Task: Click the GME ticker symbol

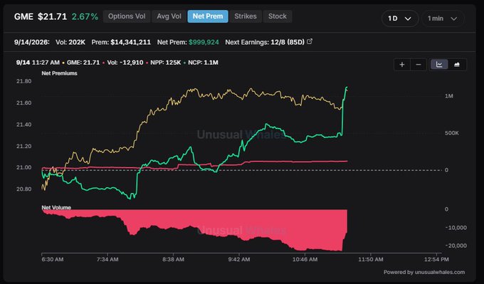Action: 23,16
